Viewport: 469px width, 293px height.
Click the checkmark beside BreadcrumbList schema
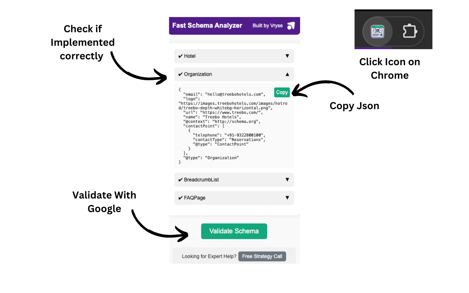(180, 179)
